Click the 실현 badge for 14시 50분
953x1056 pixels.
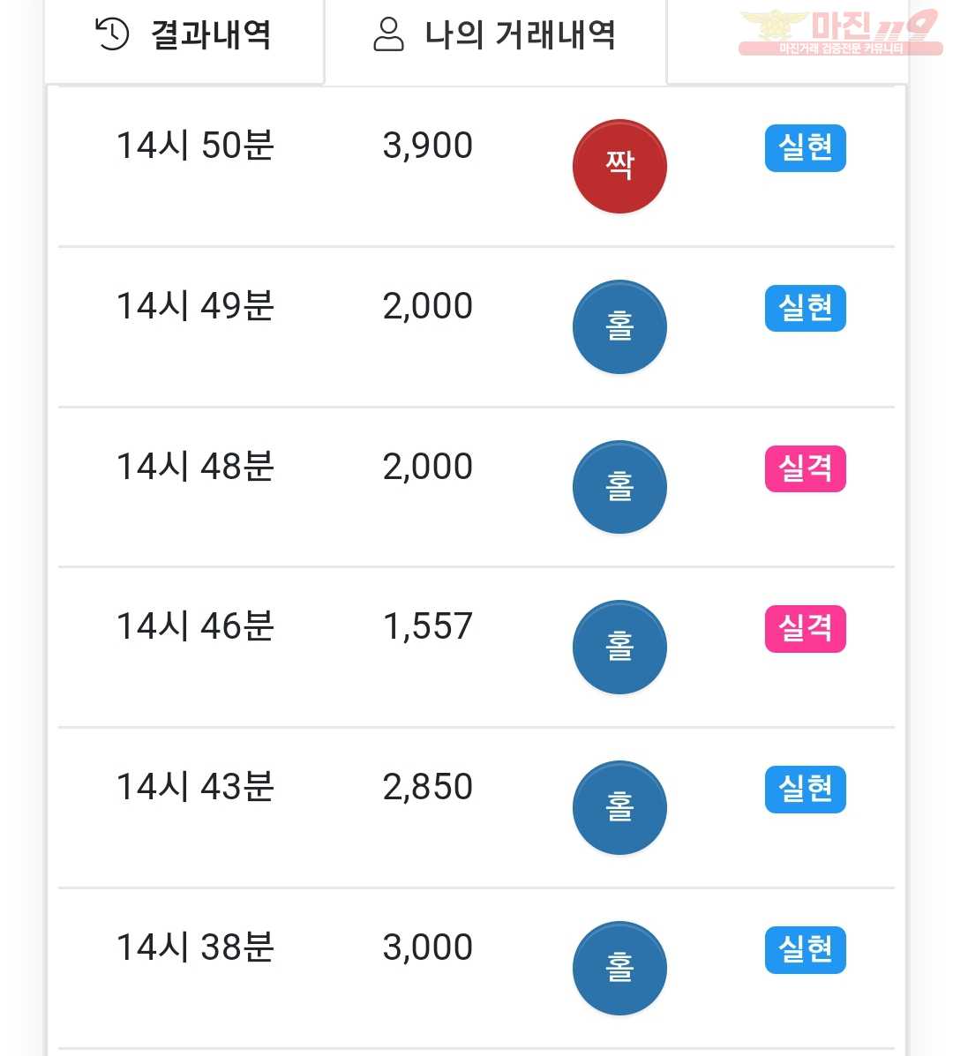click(806, 148)
